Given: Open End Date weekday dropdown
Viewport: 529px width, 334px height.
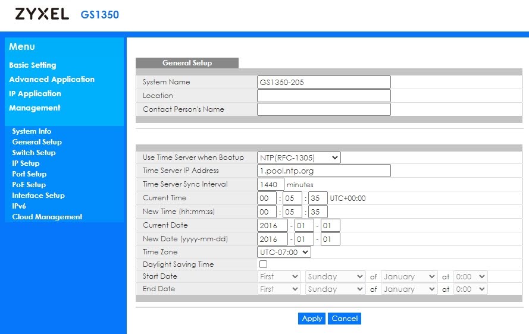Looking at the screenshot, I should point(336,289).
